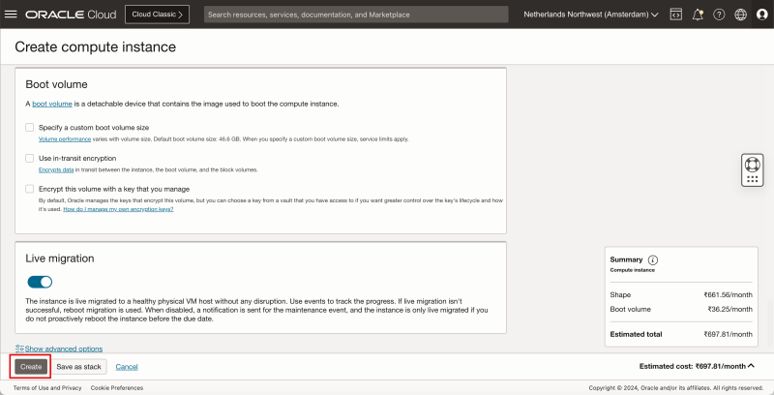Open the help question mark icon
Viewport: 774px width, 395px height.
pos(719,15)
